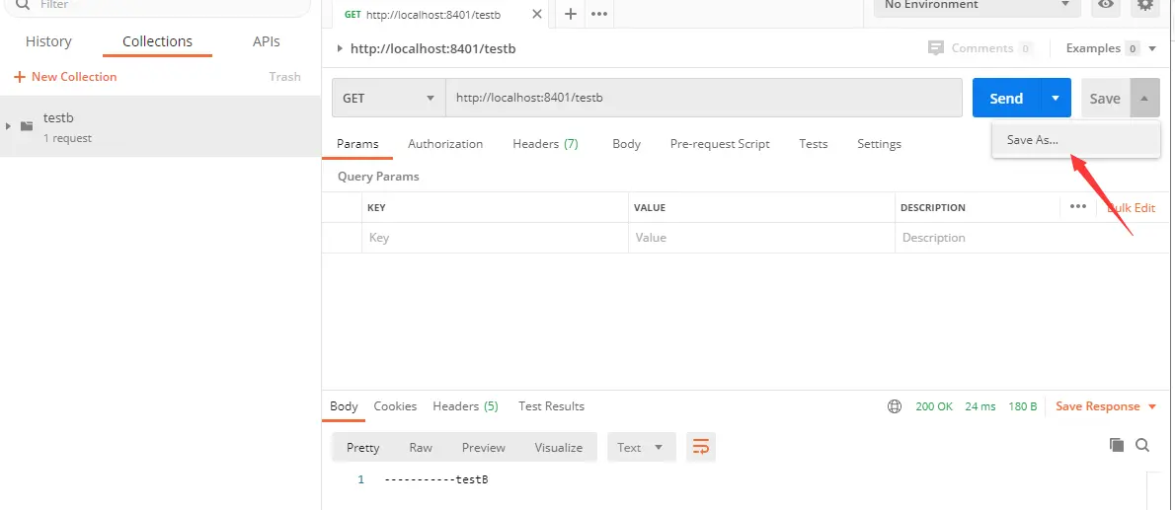Click the Comments speech bubble icon
This screenshot has width=1175, height=510.
(935, 48)
